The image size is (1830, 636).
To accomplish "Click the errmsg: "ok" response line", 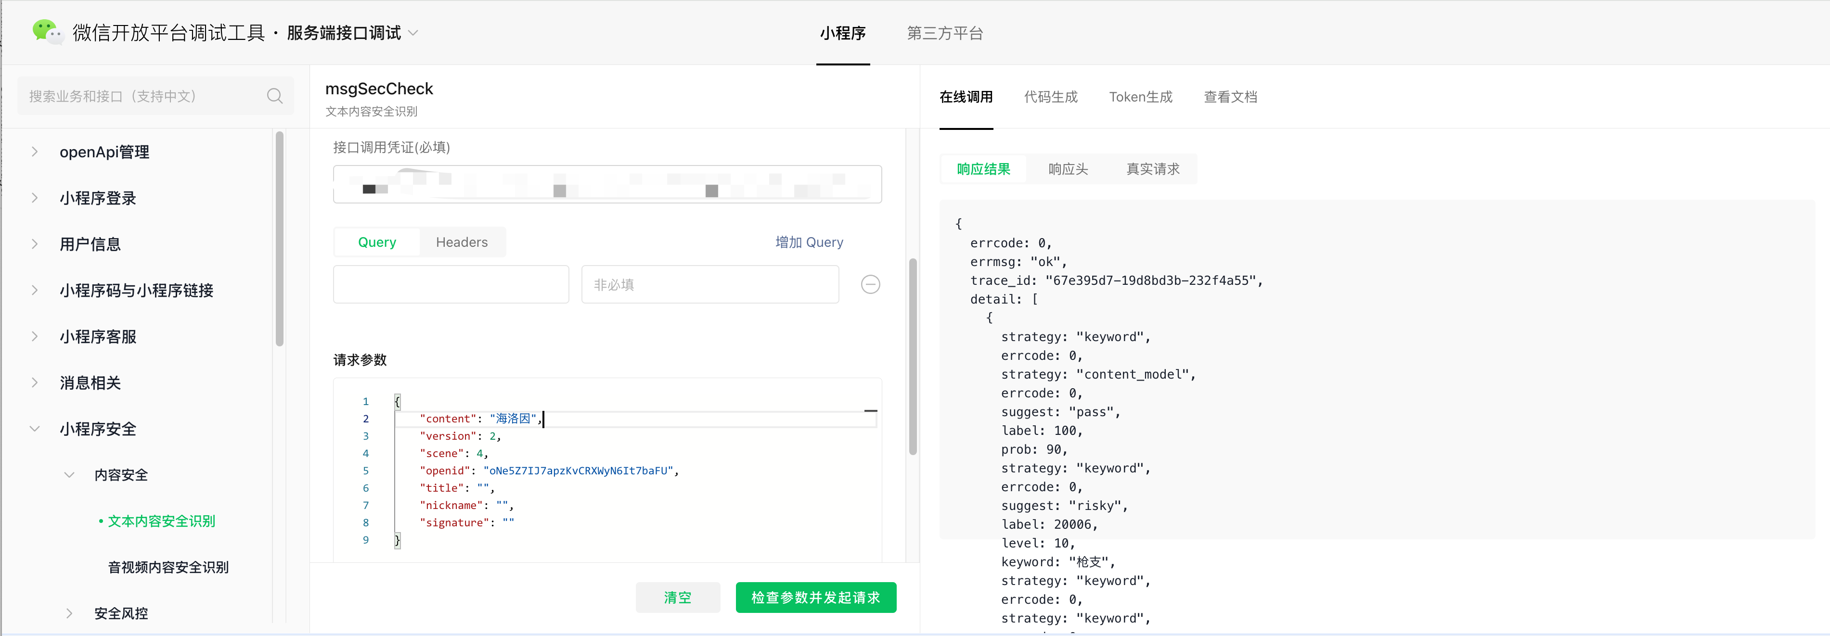I will point(1018,262).
